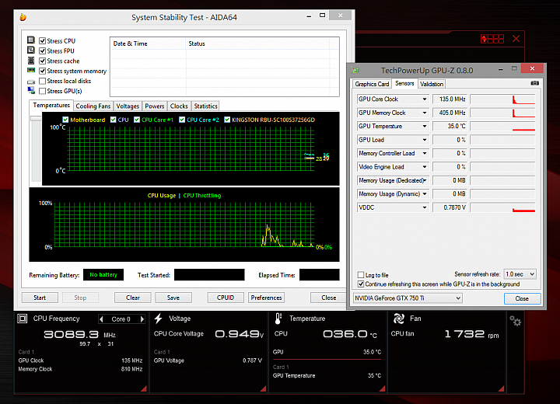Viewport: 560px width, 404px height.
Task: Click the GPU Temperature sensor graph
Action: click(502, 127)
